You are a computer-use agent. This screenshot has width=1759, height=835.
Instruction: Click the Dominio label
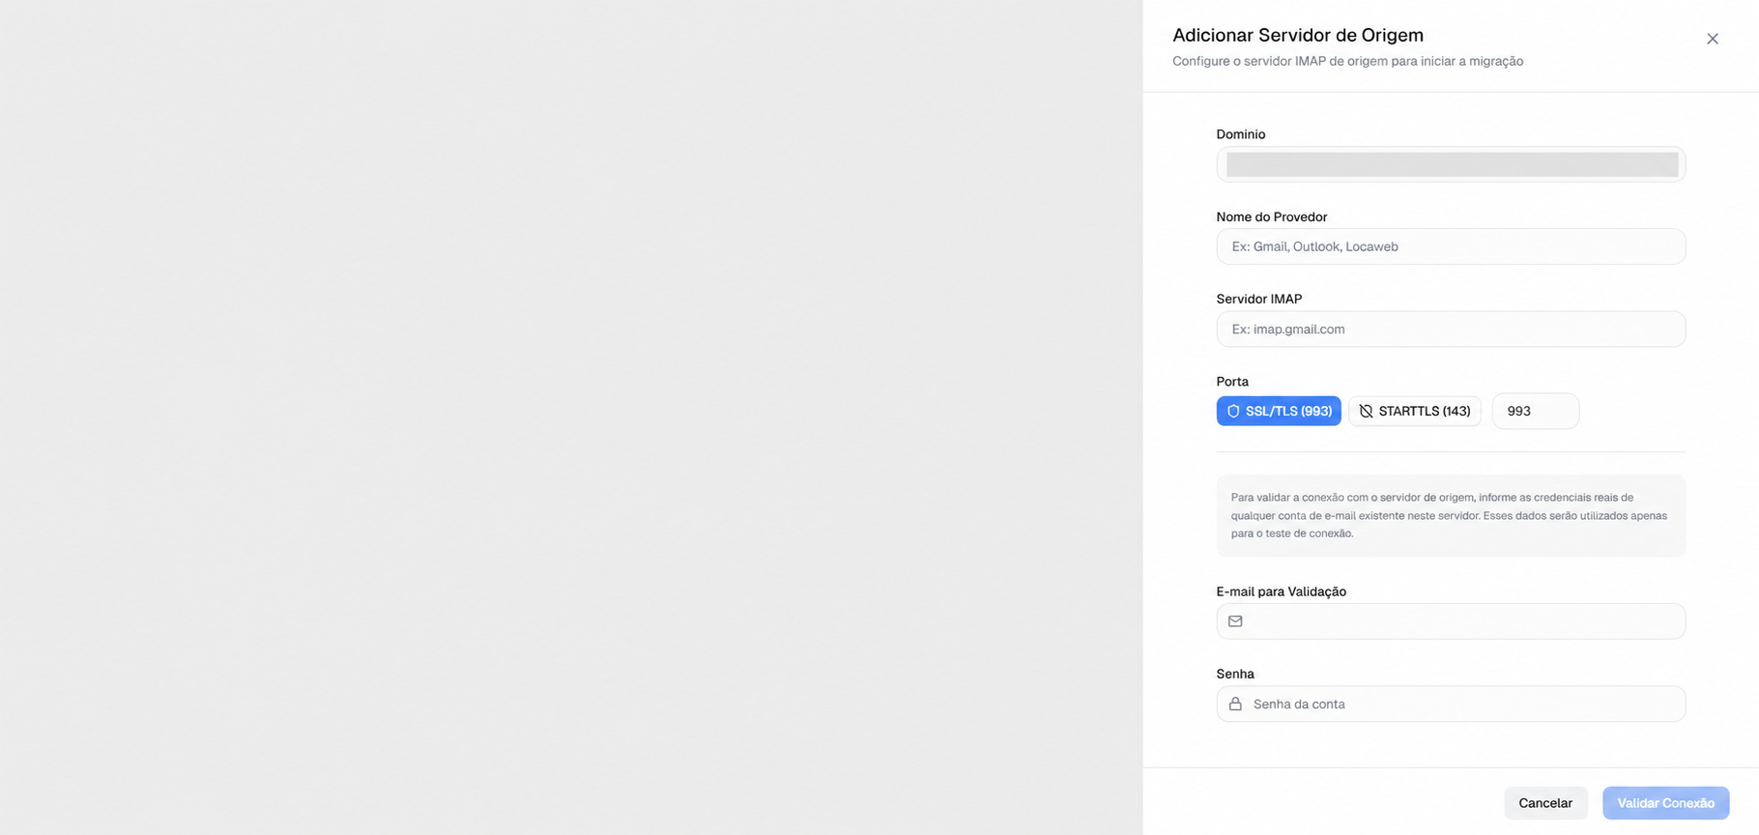click(x=1241, y=134)
